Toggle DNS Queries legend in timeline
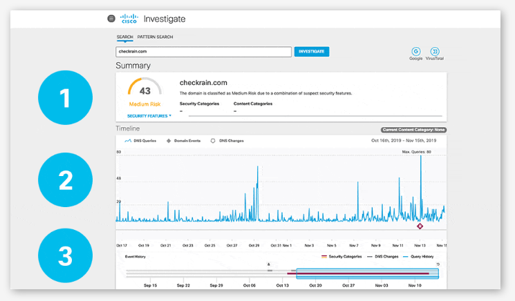Viewport: 515px width, 301px height. [140, 141]
